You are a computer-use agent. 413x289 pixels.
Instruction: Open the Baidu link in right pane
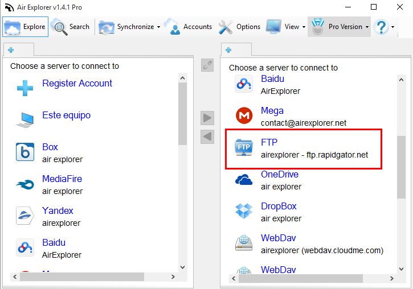(x=273, y=79)
